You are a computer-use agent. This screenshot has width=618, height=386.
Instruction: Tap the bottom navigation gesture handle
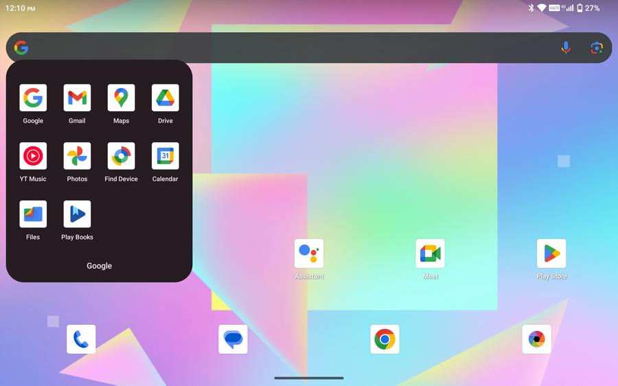point(309,378)
